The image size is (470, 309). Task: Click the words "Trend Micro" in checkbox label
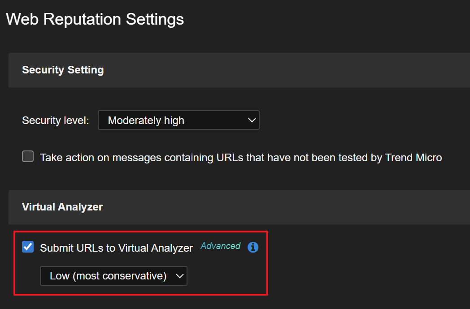tap(413, 158)
